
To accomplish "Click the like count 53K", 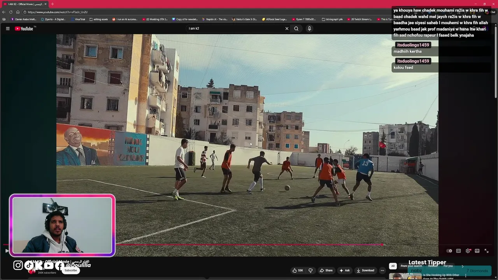I will coord(300,270).
